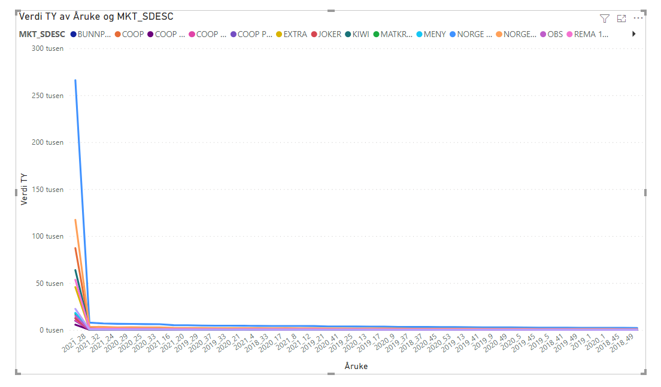Select the COOP P... legend entry
The width and height of the screenshot is (661, 387).
[x=251, y=35]
